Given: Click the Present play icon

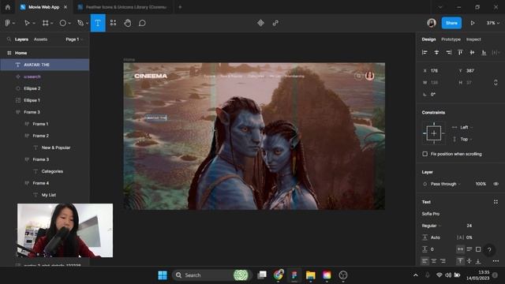Looking at the screenshot, I should [x=473, y=23].
